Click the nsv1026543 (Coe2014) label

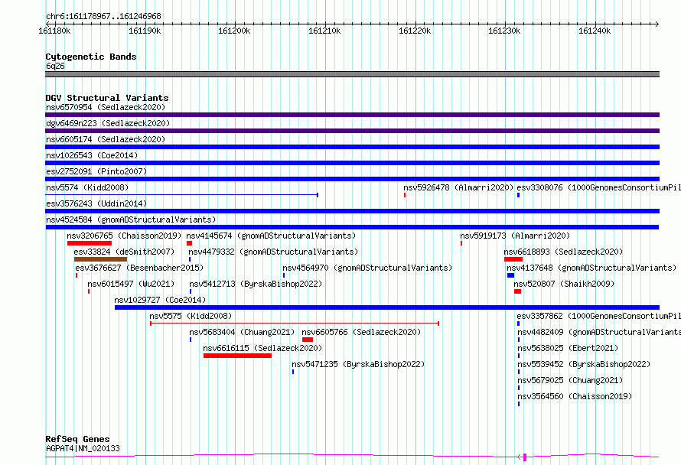click(92, 155)
